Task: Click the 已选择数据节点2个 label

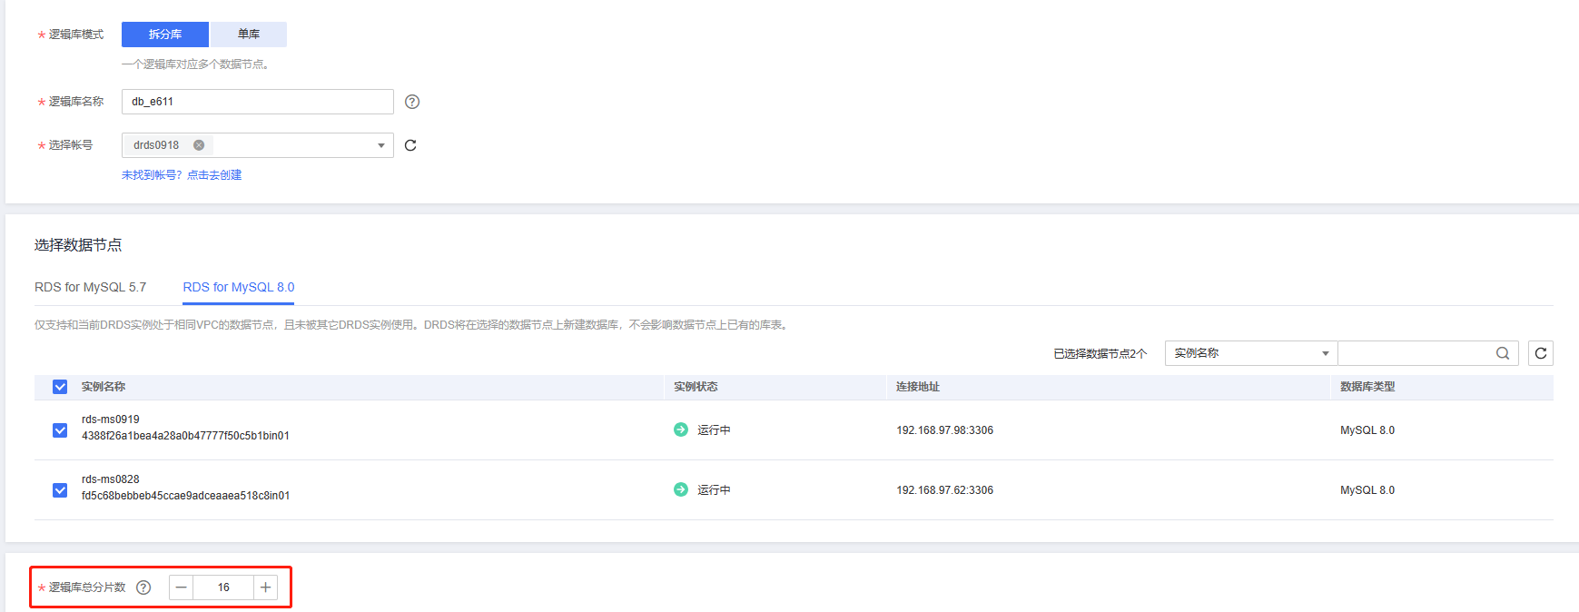Action: pyautogui.click(x=1100, y=354)
